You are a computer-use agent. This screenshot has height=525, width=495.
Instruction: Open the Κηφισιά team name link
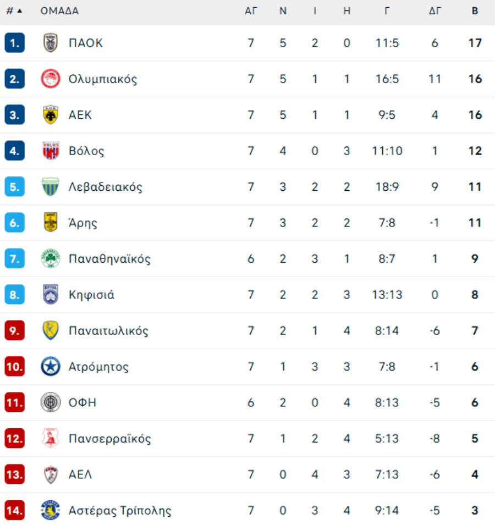coord(91,295)
